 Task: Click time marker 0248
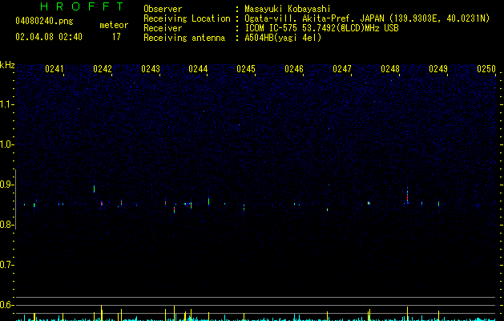click(x=390, y=69)
